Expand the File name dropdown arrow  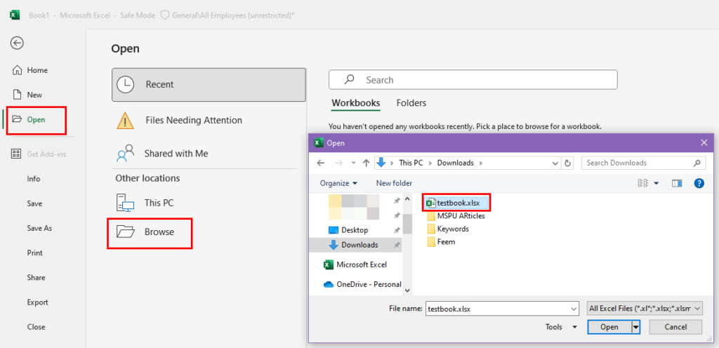point(574,309)
